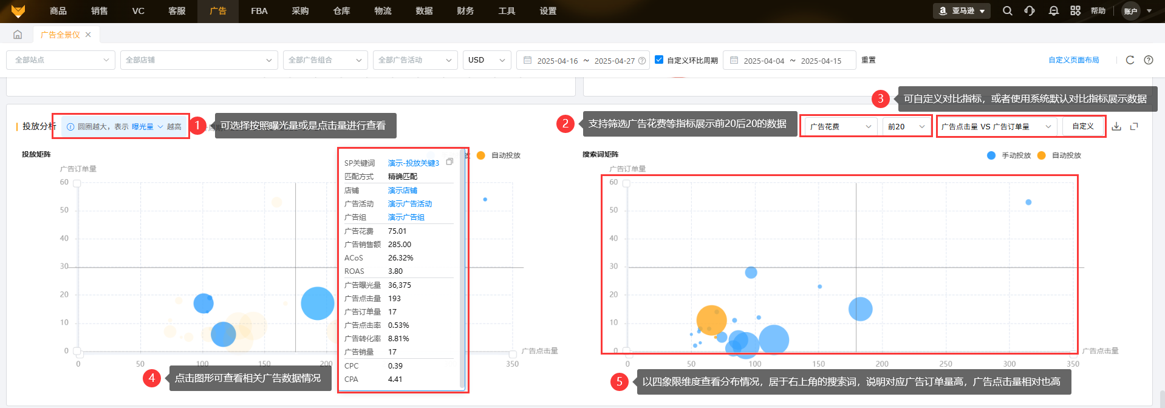This screenshot has width=1165, height=408.
Task: Open the 销售 menu
Action: coord(100,11)
